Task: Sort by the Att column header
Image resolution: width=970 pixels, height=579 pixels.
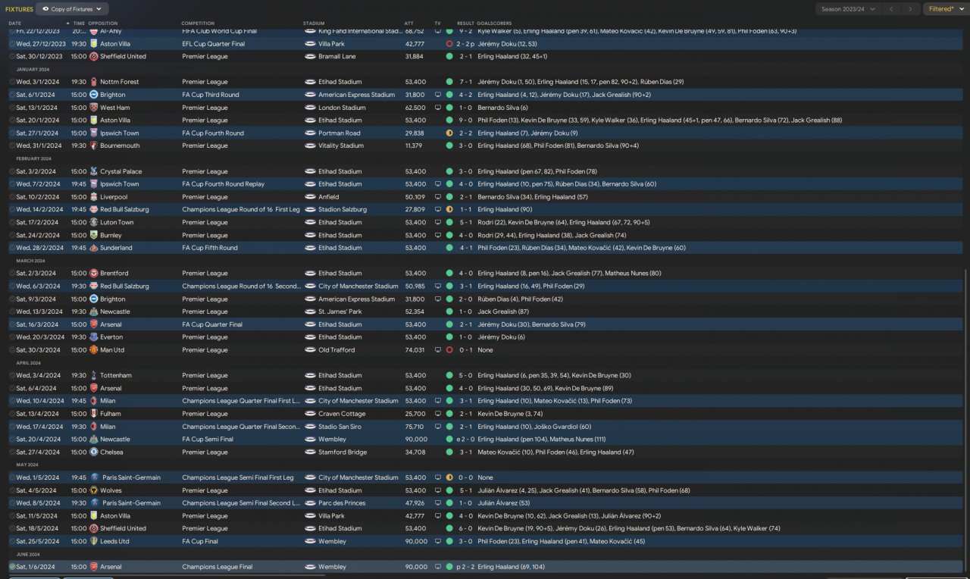Action: 409,23
